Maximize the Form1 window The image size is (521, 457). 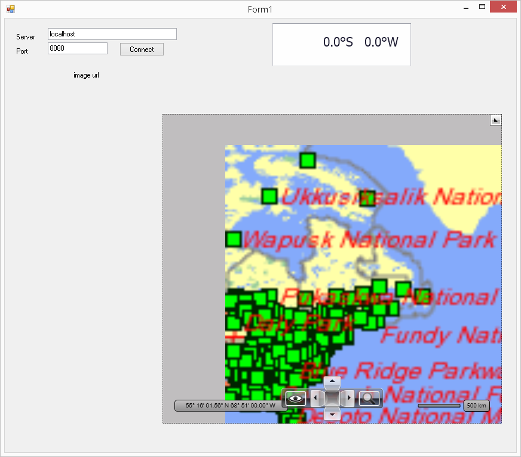[x=482, y=7]
